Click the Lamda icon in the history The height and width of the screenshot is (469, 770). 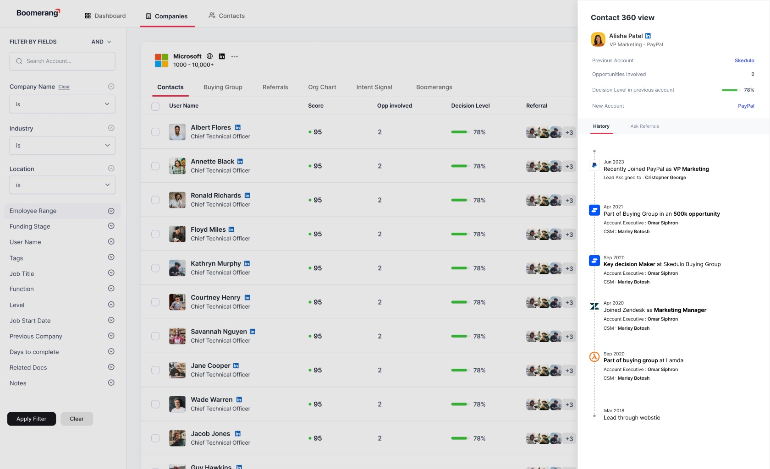click(594, 357)
